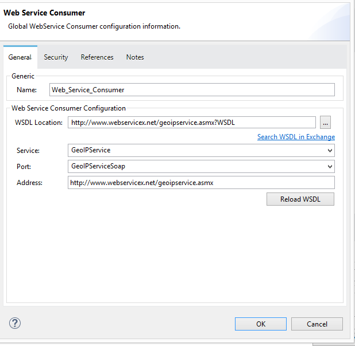This screenshot has width=355, height=346.
Task: Click the WSDL browse ellipsis button
Action: pos(326,122)
